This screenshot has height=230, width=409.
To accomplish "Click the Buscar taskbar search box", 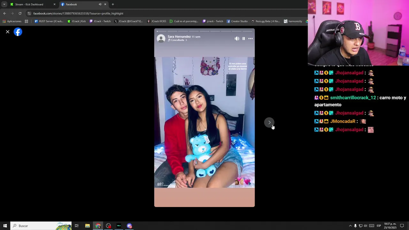I will click(41, 226).
